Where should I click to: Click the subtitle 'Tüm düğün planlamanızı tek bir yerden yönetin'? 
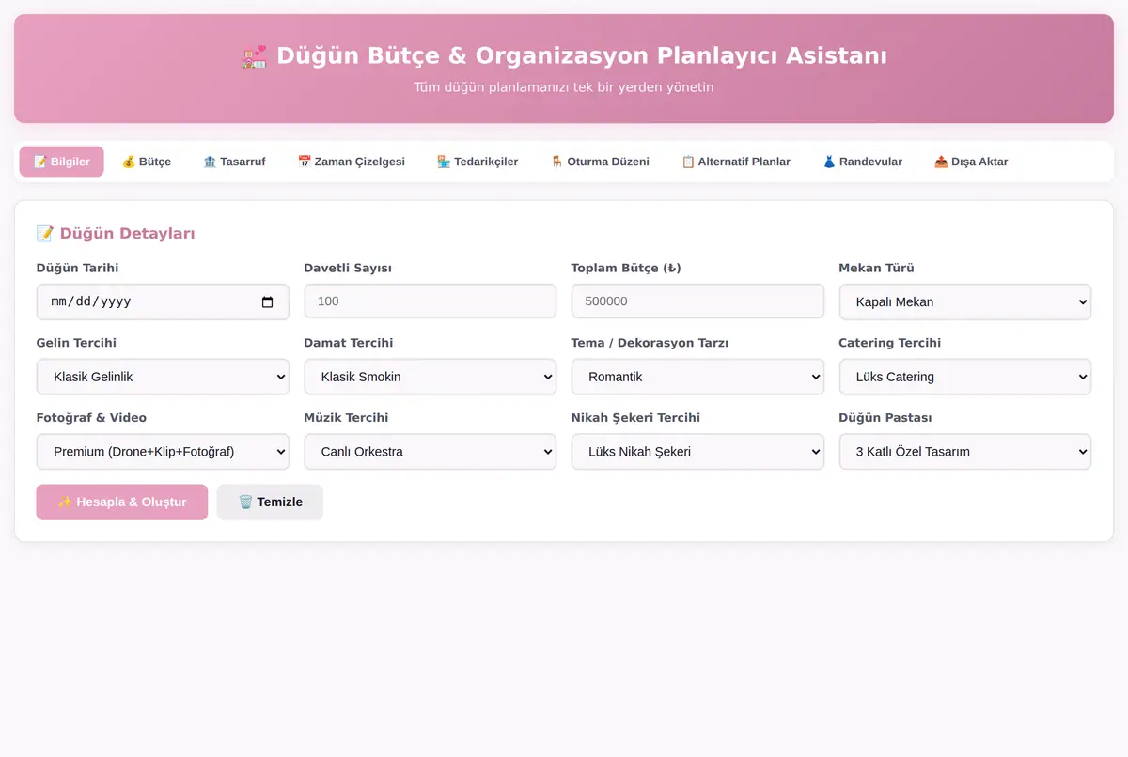coord(564,87)
